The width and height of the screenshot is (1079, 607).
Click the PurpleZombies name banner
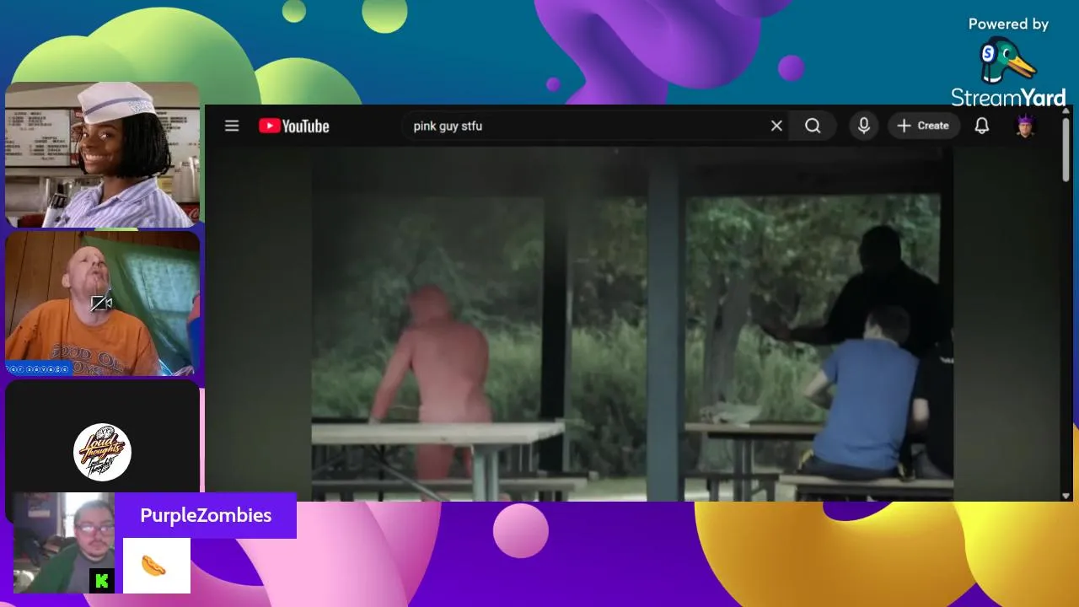(206, 515)
